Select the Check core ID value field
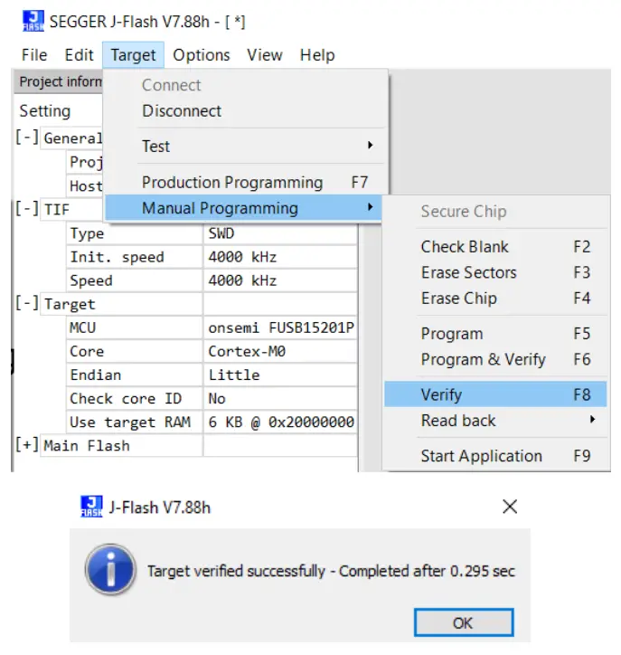 click(280, 398)
